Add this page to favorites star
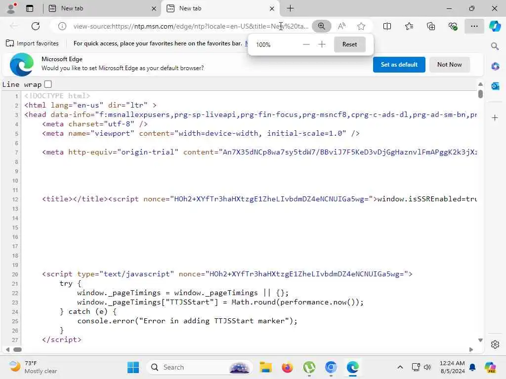Image resolution: width=506 pixels, height=379 pixels. (361, 26)
